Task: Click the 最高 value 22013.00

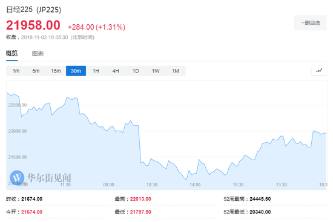Action: click(x=140, y=199)
